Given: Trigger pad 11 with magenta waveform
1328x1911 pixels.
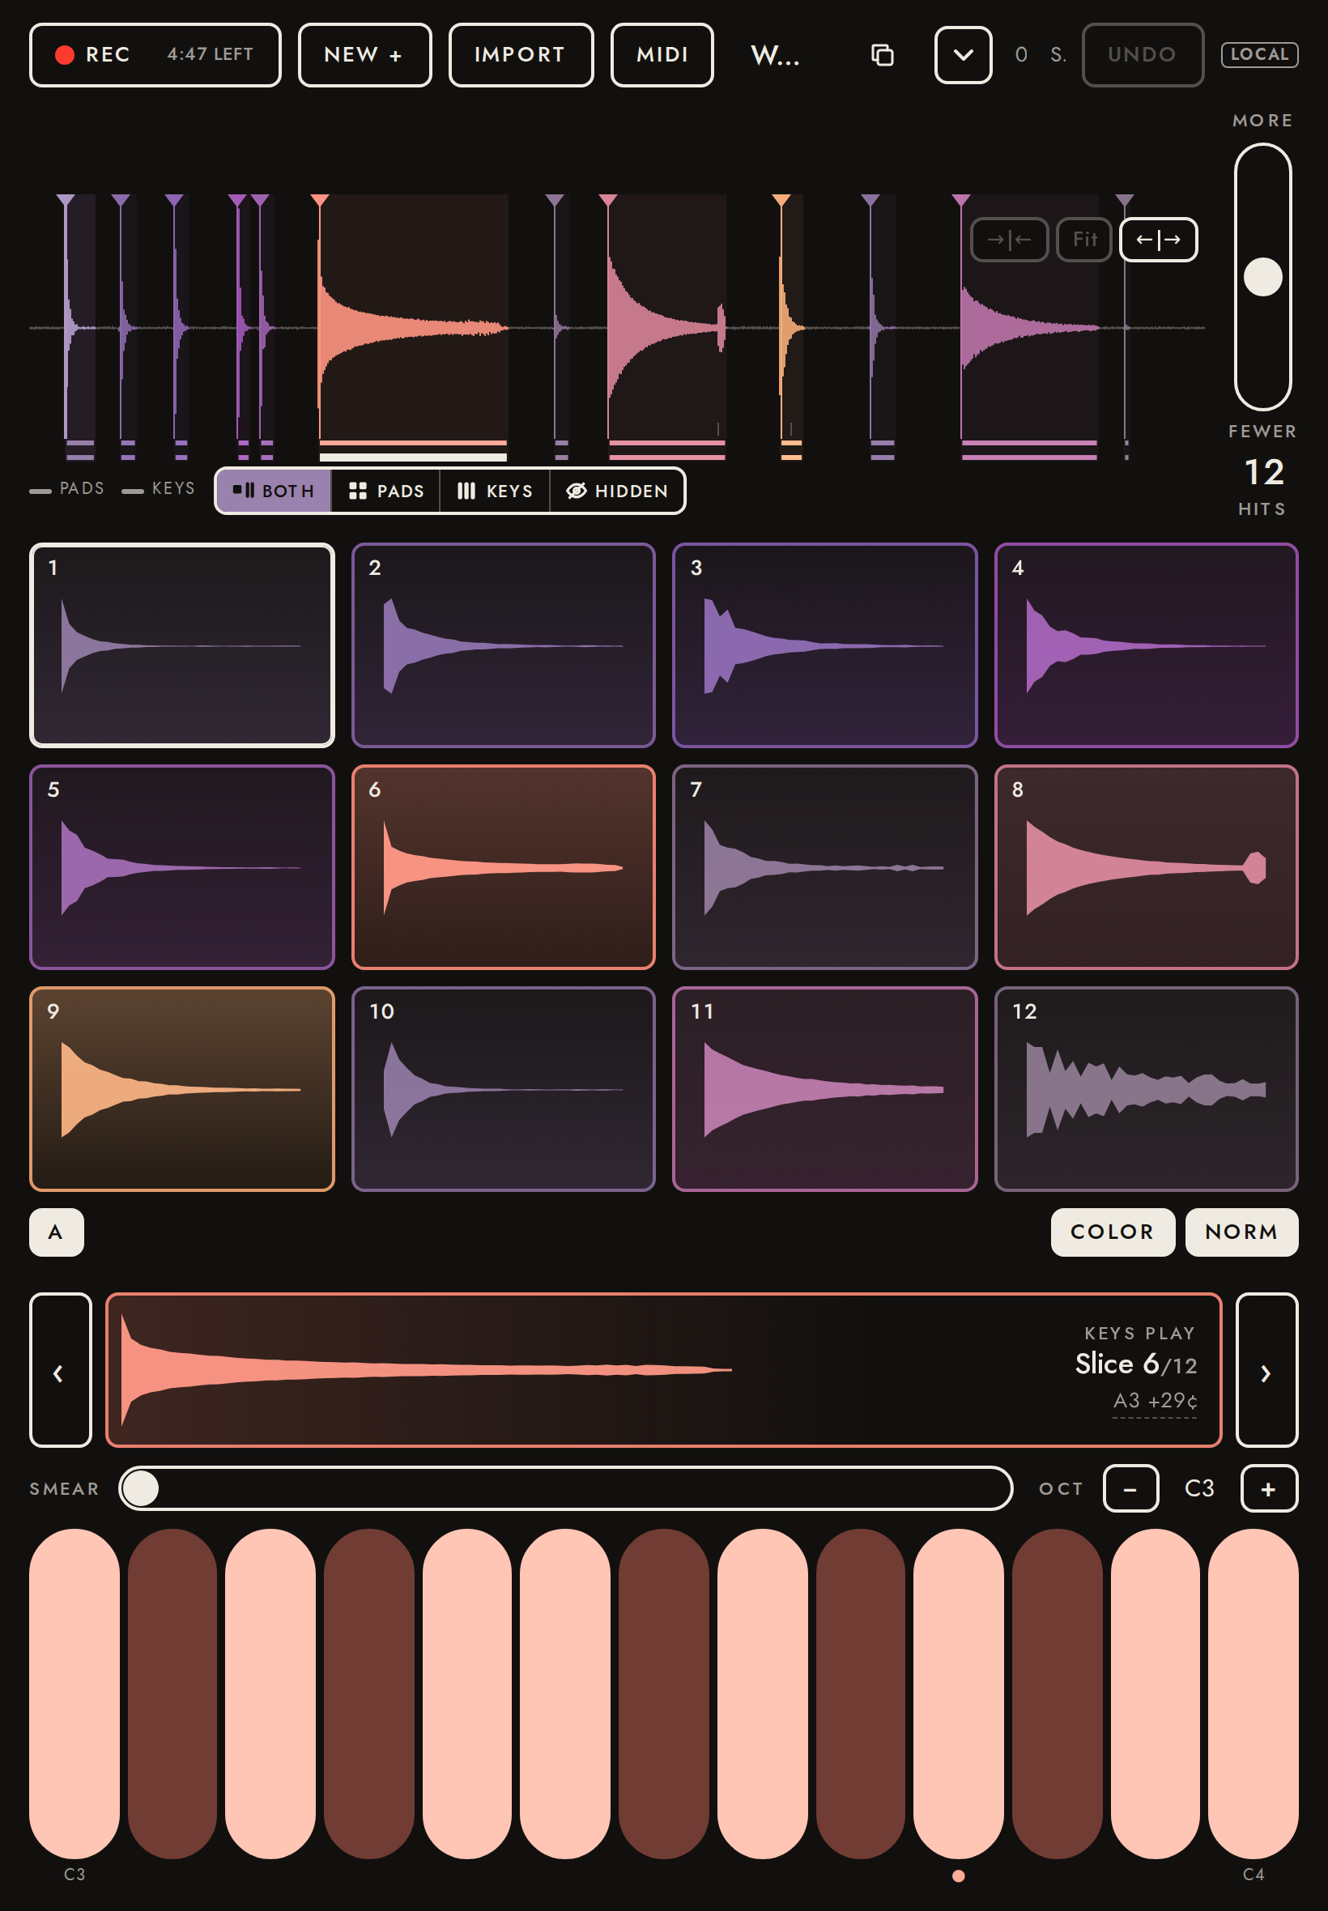Looking at the screenshot, I should click(x=824, y=1089).
